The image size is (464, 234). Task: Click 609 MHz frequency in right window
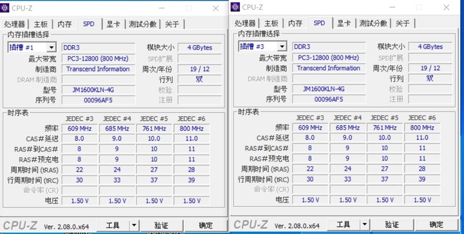click(x=310, y=128)
